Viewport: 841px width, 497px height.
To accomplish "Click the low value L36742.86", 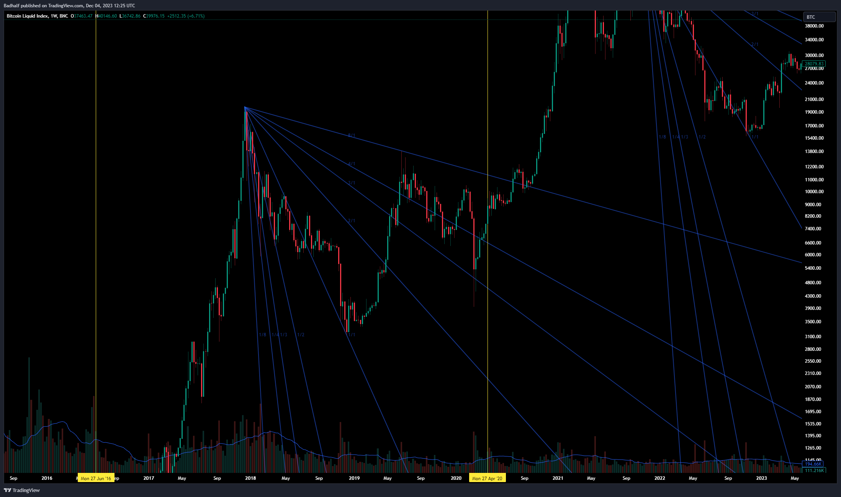I will pyautogui.click(x=130, y=16).
